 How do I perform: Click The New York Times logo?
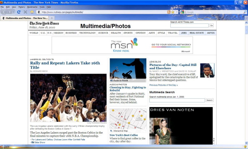(x=44, y=23)
